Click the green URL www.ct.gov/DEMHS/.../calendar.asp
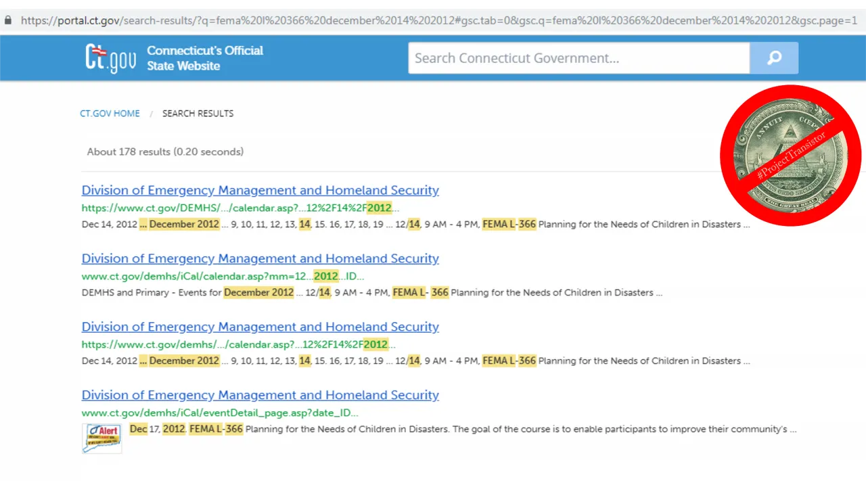Image resolution: width=866 pixels, height=487 pixels. coord(241,208)
